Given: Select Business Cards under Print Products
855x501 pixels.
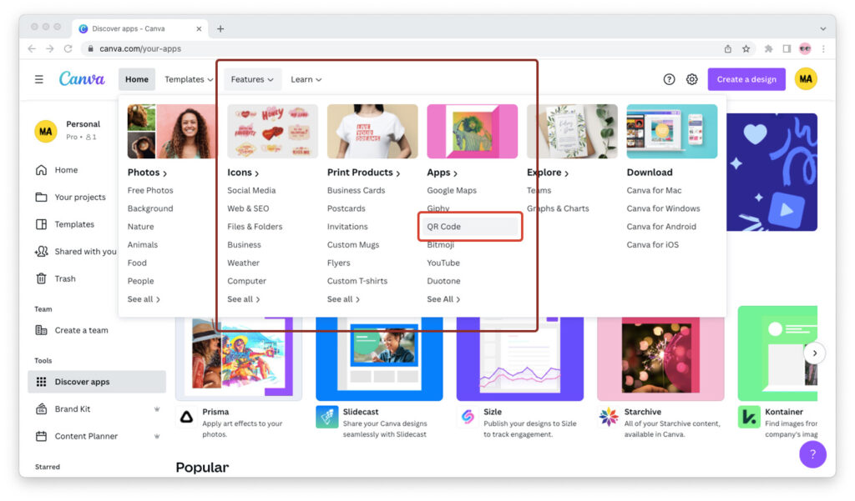Looking at the screenshot, I should 356,191.
